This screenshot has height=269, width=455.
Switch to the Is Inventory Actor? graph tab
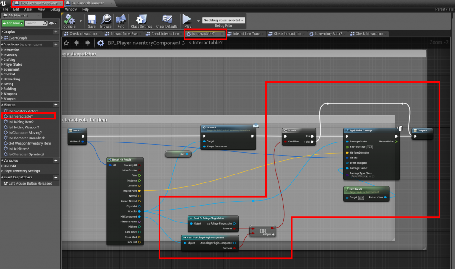(x=327, y=34)
